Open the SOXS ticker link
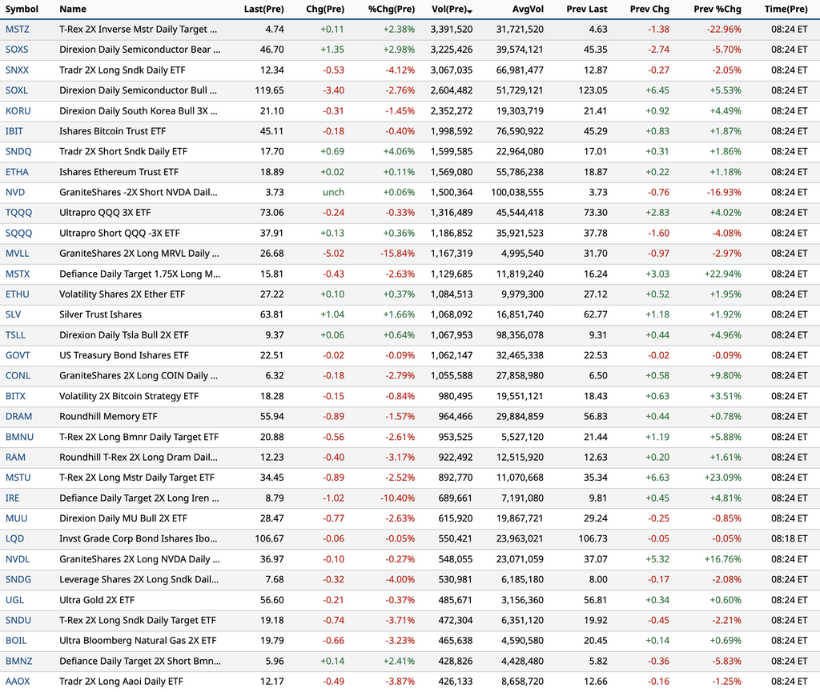This screenshot has width=820, height=692. [17, 50]
